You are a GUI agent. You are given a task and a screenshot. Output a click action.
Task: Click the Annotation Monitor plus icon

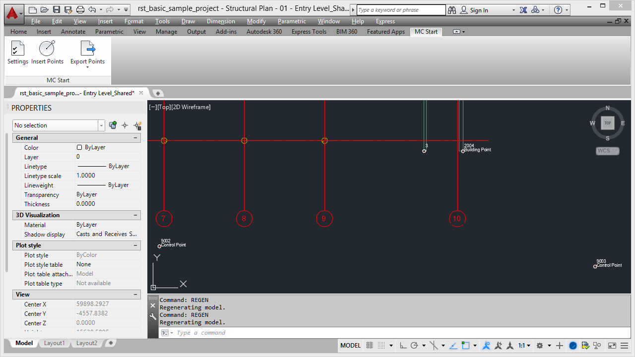(560, 345)
